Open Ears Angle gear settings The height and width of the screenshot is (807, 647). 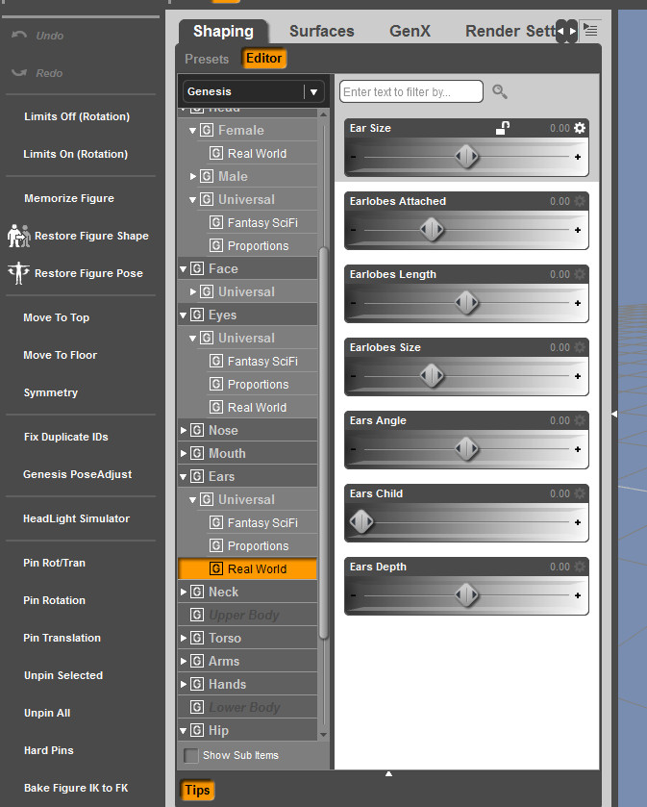(580, 420)
